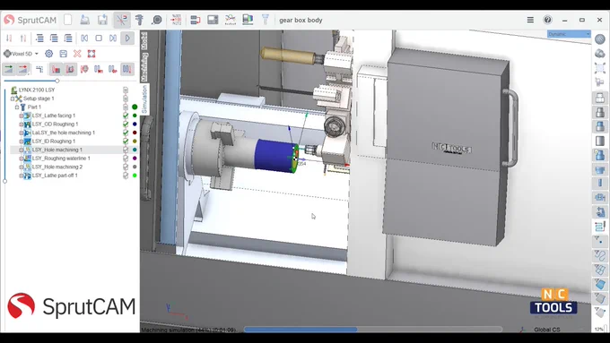The height and width of the screenshot is (343, 610).
Task: Expand LSY_Roughing waterline 1 operation
Action: coord(21,159)
